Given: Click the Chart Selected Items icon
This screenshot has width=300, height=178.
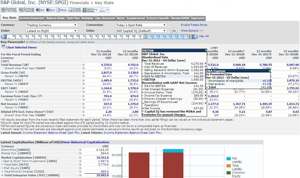Looking at the screenshot, I should (3, 47).
